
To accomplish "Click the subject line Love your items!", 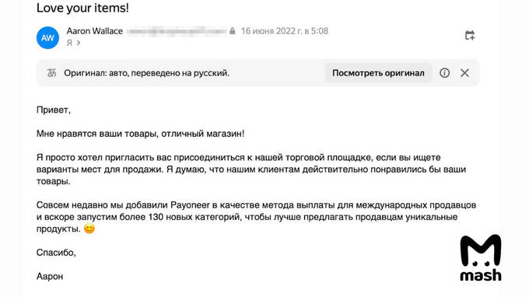I will (x=82, y=8).
